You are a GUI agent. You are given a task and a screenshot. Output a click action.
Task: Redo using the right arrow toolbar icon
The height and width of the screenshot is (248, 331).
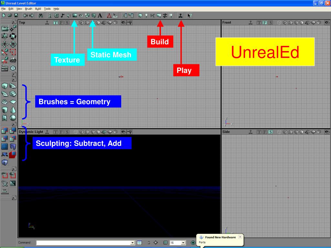point(31,15)
